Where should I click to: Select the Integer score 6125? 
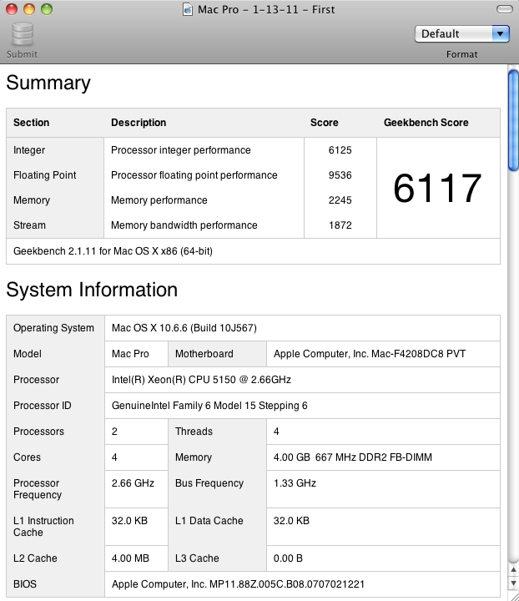click(340, 150)
